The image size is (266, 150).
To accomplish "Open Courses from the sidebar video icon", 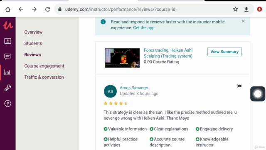I will (x=7, y=41).
